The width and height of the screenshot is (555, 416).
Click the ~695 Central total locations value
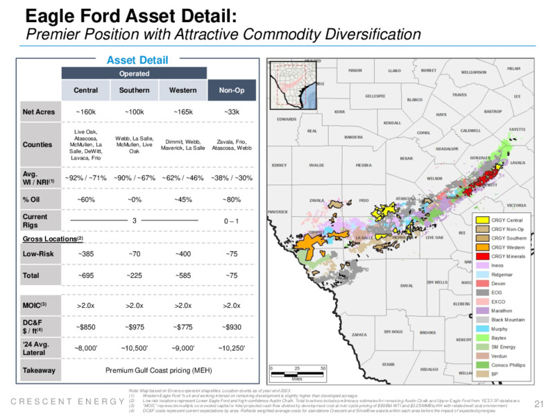coord(85,275)
